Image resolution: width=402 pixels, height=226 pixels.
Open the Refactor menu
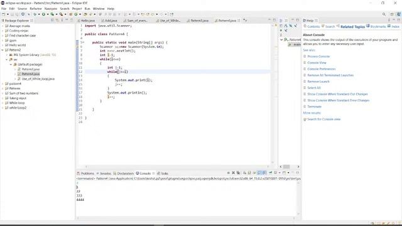point(36,9)
